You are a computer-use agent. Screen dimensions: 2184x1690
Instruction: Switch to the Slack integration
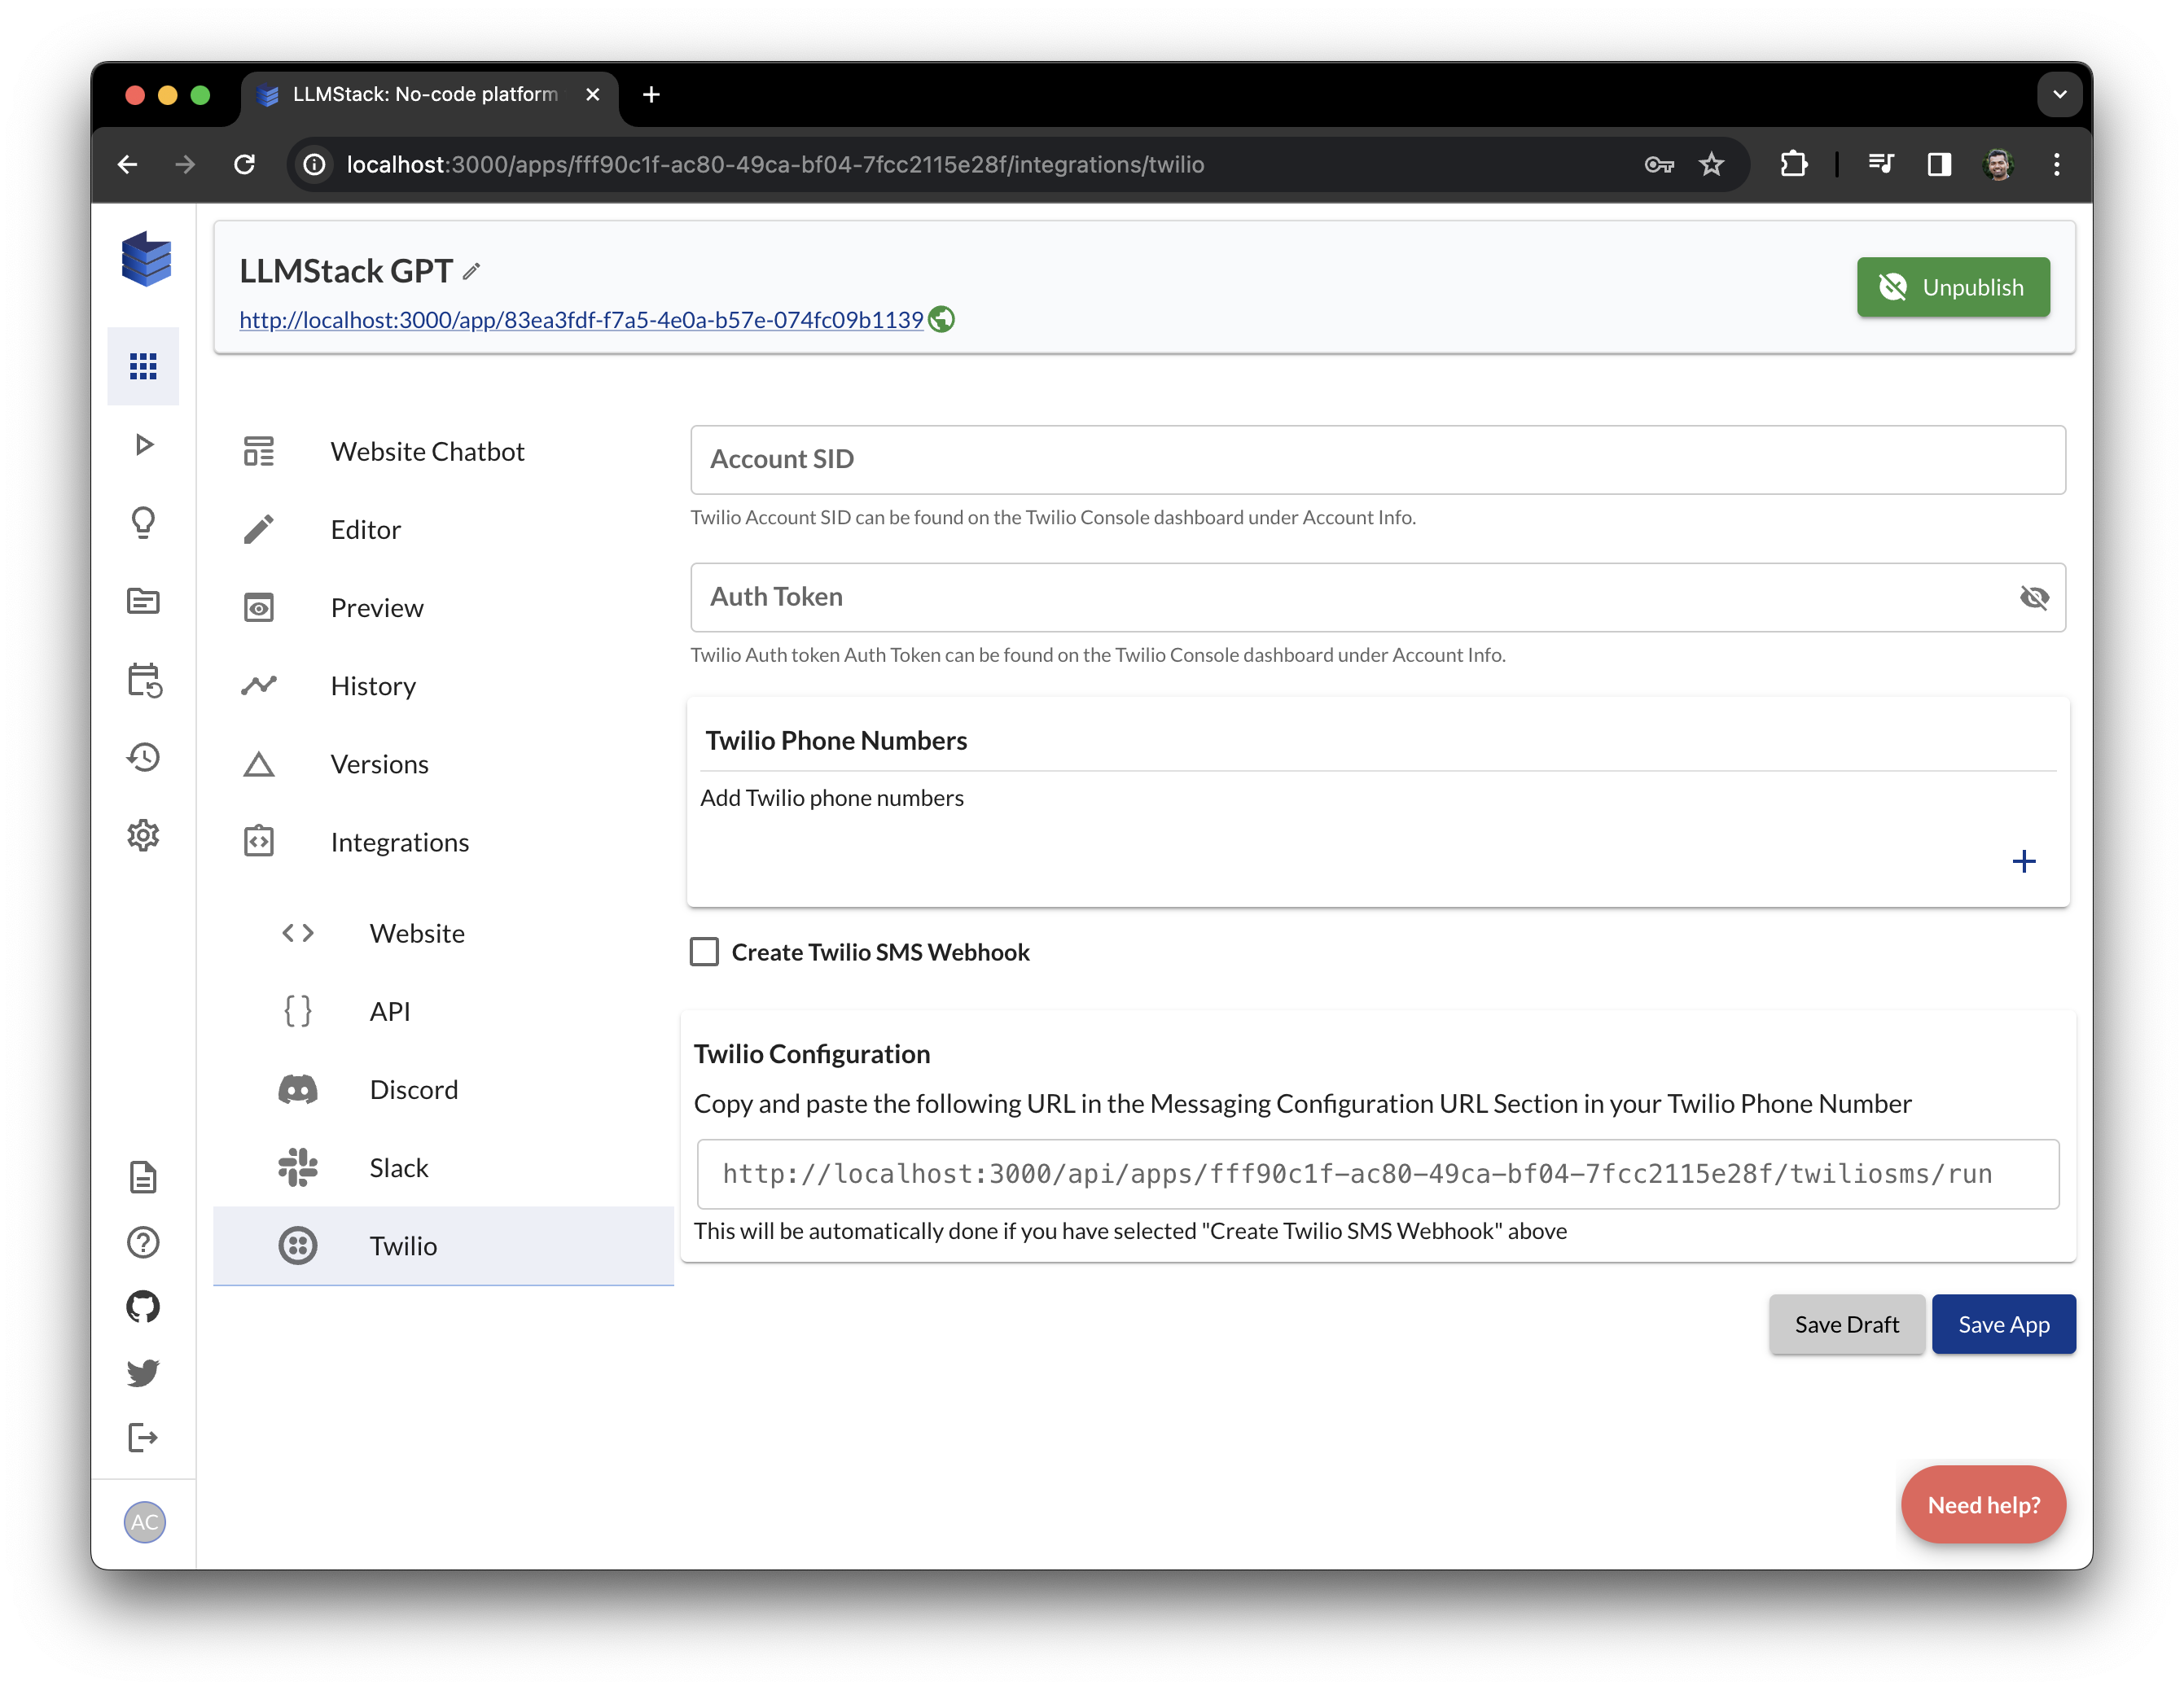click(398, 1167)
